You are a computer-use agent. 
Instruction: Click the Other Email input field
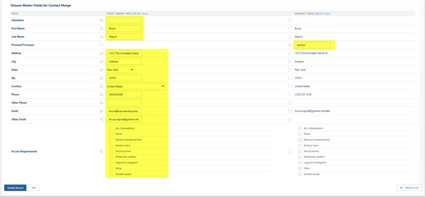(x=124, y=119)
